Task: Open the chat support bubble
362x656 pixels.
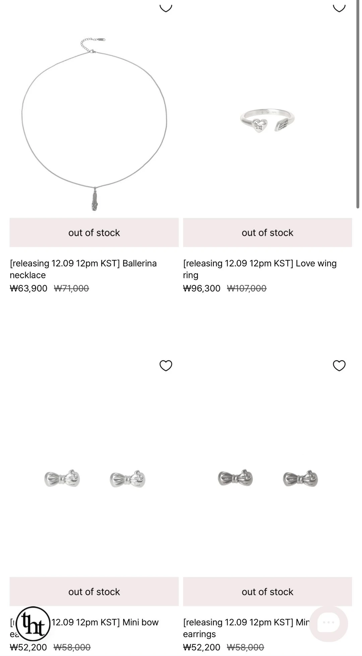Action: click(328, 623)
